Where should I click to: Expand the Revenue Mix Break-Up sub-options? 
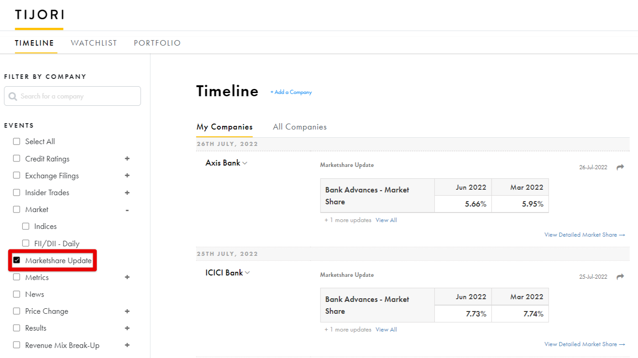click(127, 345)
